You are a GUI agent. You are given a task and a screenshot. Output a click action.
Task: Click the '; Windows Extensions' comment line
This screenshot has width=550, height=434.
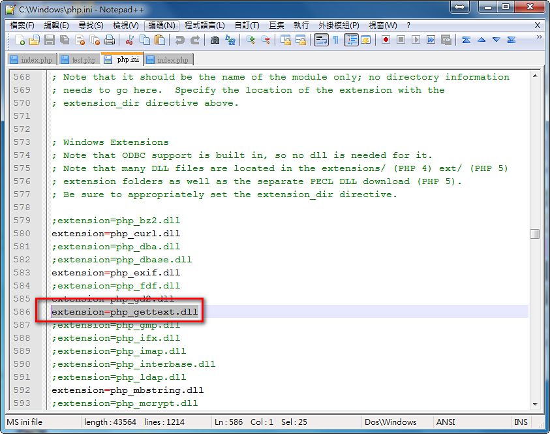point(110,142)
